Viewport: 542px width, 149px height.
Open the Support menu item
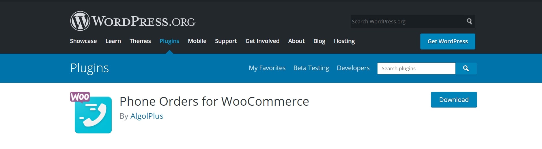tap(226, 41)
